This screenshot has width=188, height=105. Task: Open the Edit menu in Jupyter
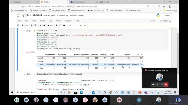tap(27, 21)
